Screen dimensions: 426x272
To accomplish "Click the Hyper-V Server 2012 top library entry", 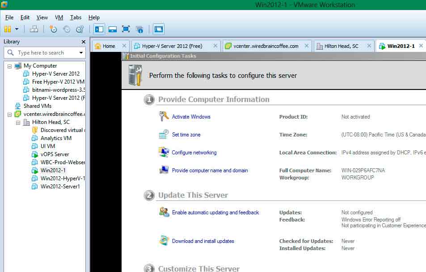I will click(56, 74).
